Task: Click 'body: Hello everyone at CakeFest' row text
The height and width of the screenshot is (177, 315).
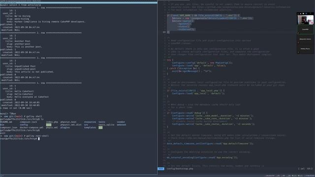Action: pos(28,97)
